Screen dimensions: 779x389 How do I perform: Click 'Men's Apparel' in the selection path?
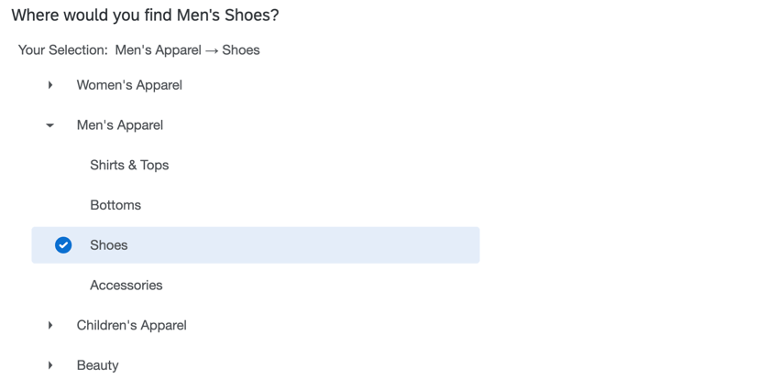tap(158, 50)
